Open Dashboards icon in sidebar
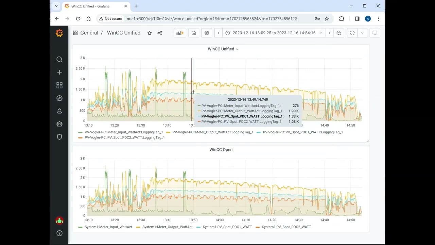The width and height of the screenshot is (435, 245). point(59,85)
